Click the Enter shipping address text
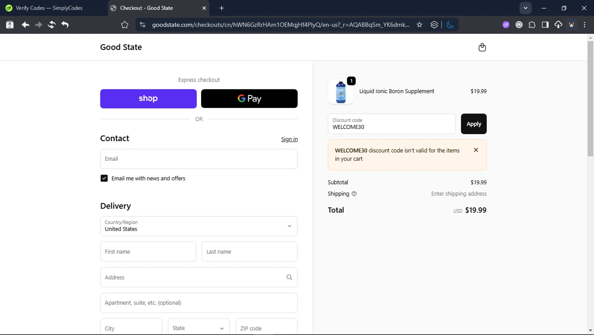 pos(459,194)
